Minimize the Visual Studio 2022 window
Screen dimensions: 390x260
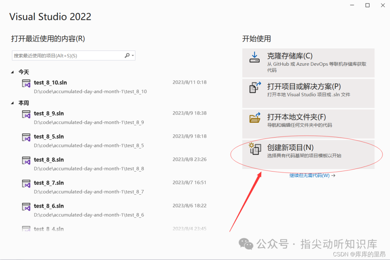click(x=352, y=5)
